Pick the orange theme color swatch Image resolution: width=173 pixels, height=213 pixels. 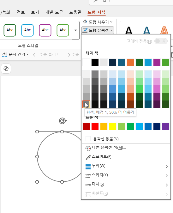pyautogui.click(x=130, y=62)
